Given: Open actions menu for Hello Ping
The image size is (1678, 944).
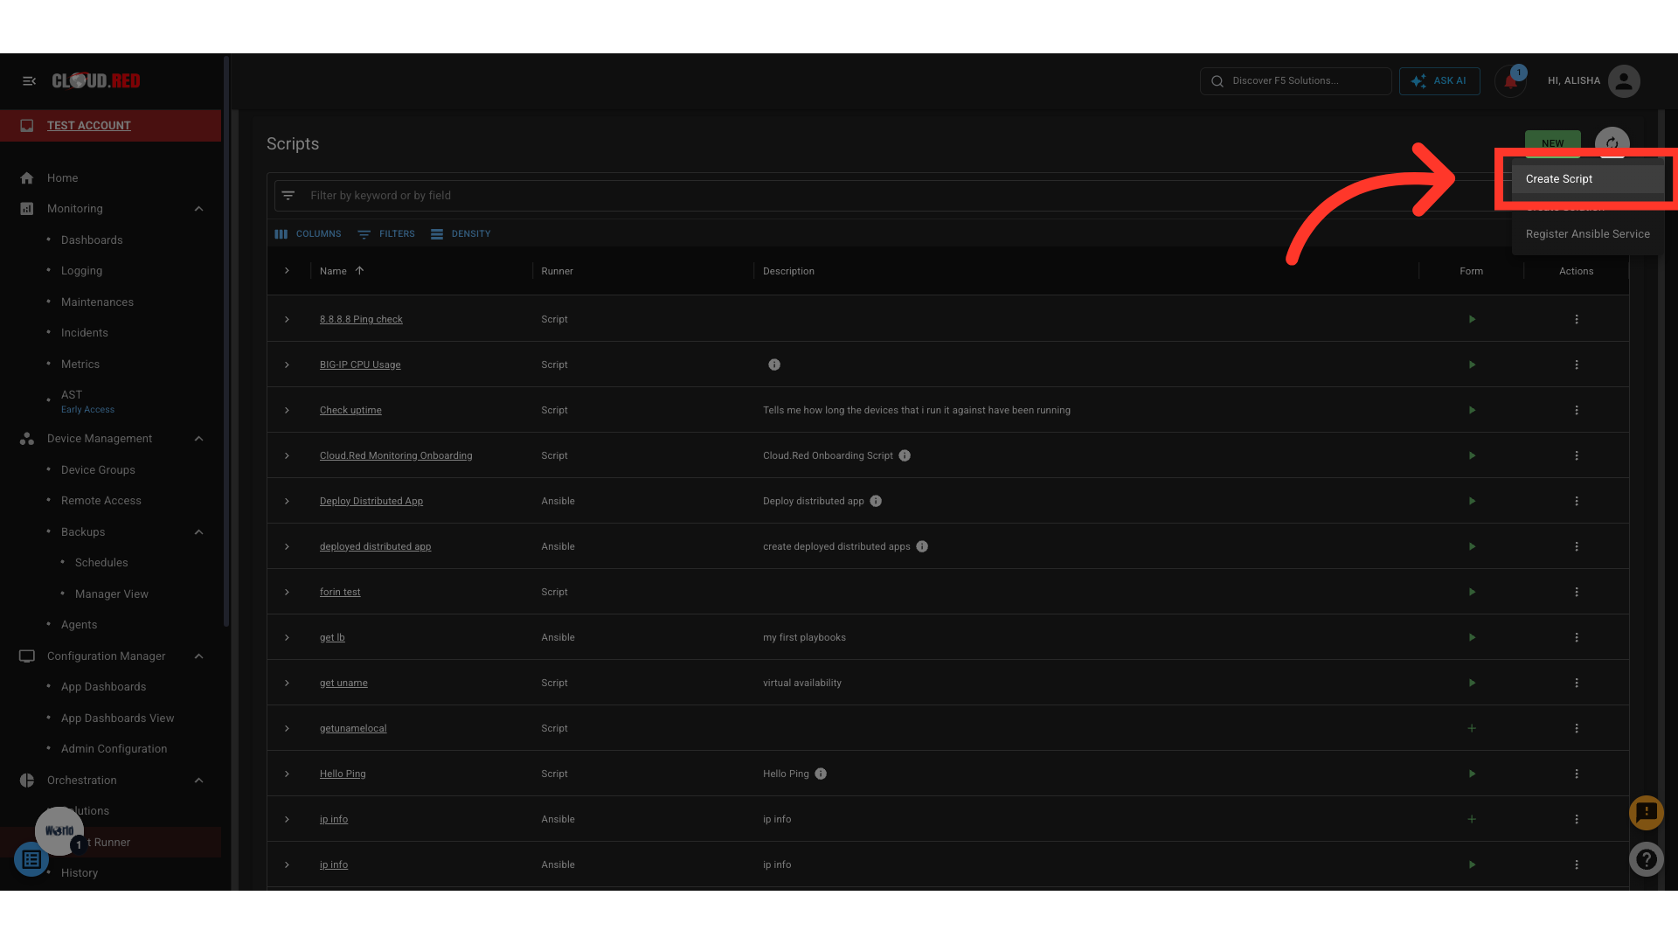Looking at the screenshot, I should pyautogui.click(x=1577, y=774).
